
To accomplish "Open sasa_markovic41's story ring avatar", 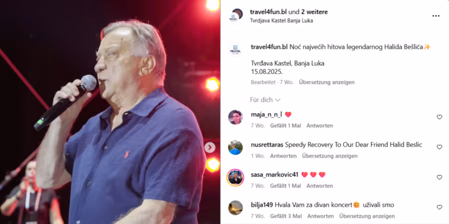I will pyautogui.click(x=235, y=177).
